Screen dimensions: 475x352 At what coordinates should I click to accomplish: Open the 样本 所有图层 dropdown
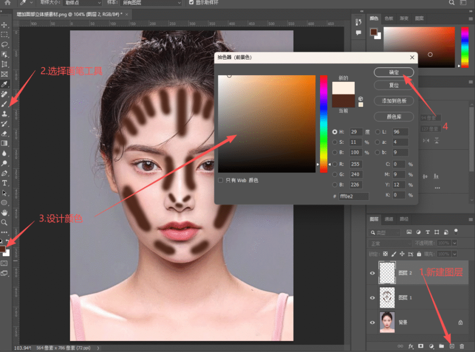click(151, 3)
